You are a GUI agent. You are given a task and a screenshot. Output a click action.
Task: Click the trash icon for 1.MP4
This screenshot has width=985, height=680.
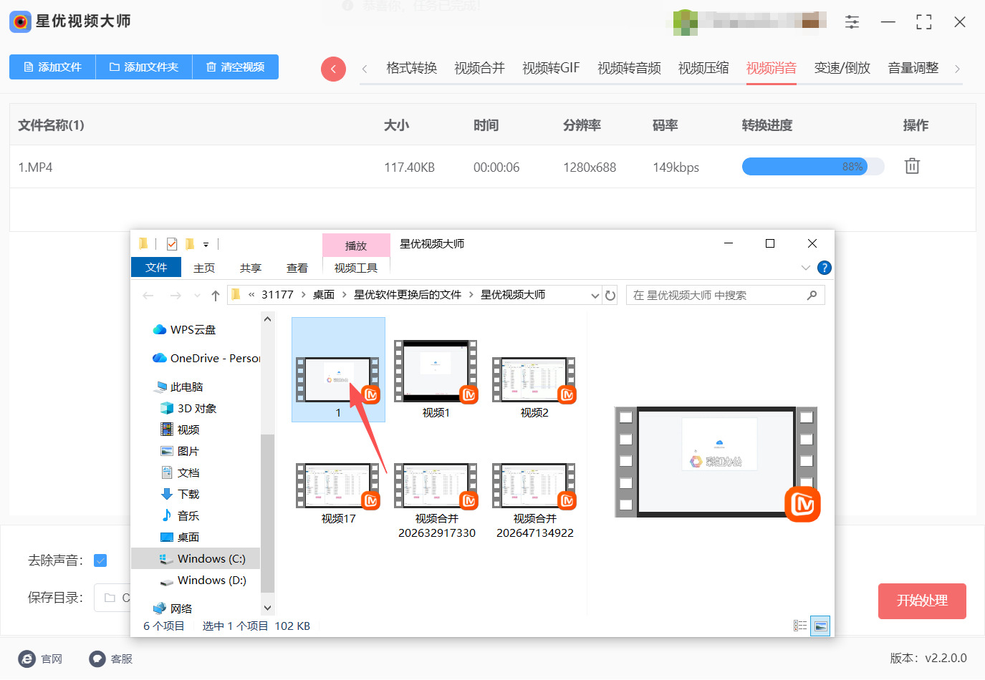(x=911, y=166)
